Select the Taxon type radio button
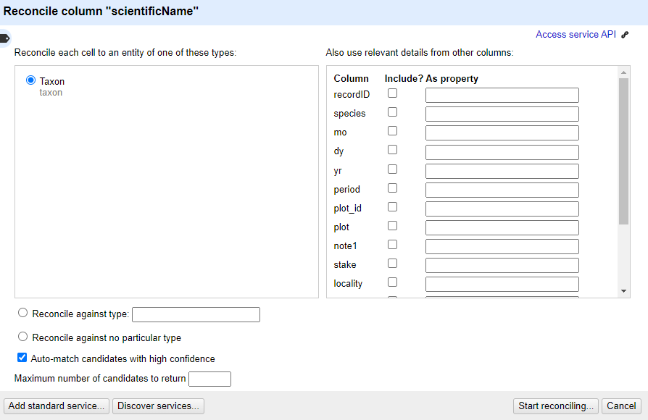 click(x=30, y=80)
